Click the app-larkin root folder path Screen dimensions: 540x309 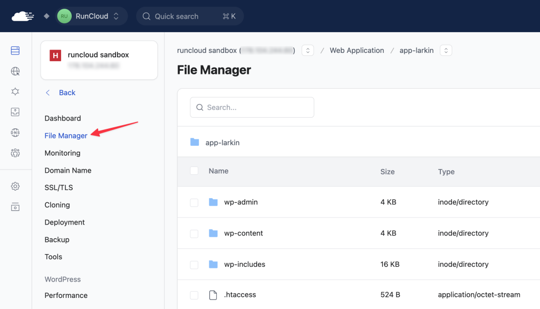point(223,143)
